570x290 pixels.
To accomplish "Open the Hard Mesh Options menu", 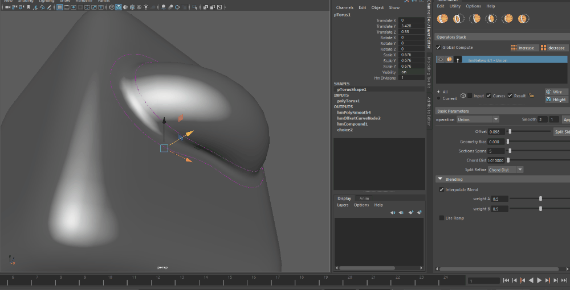I will tap(473, 6).
